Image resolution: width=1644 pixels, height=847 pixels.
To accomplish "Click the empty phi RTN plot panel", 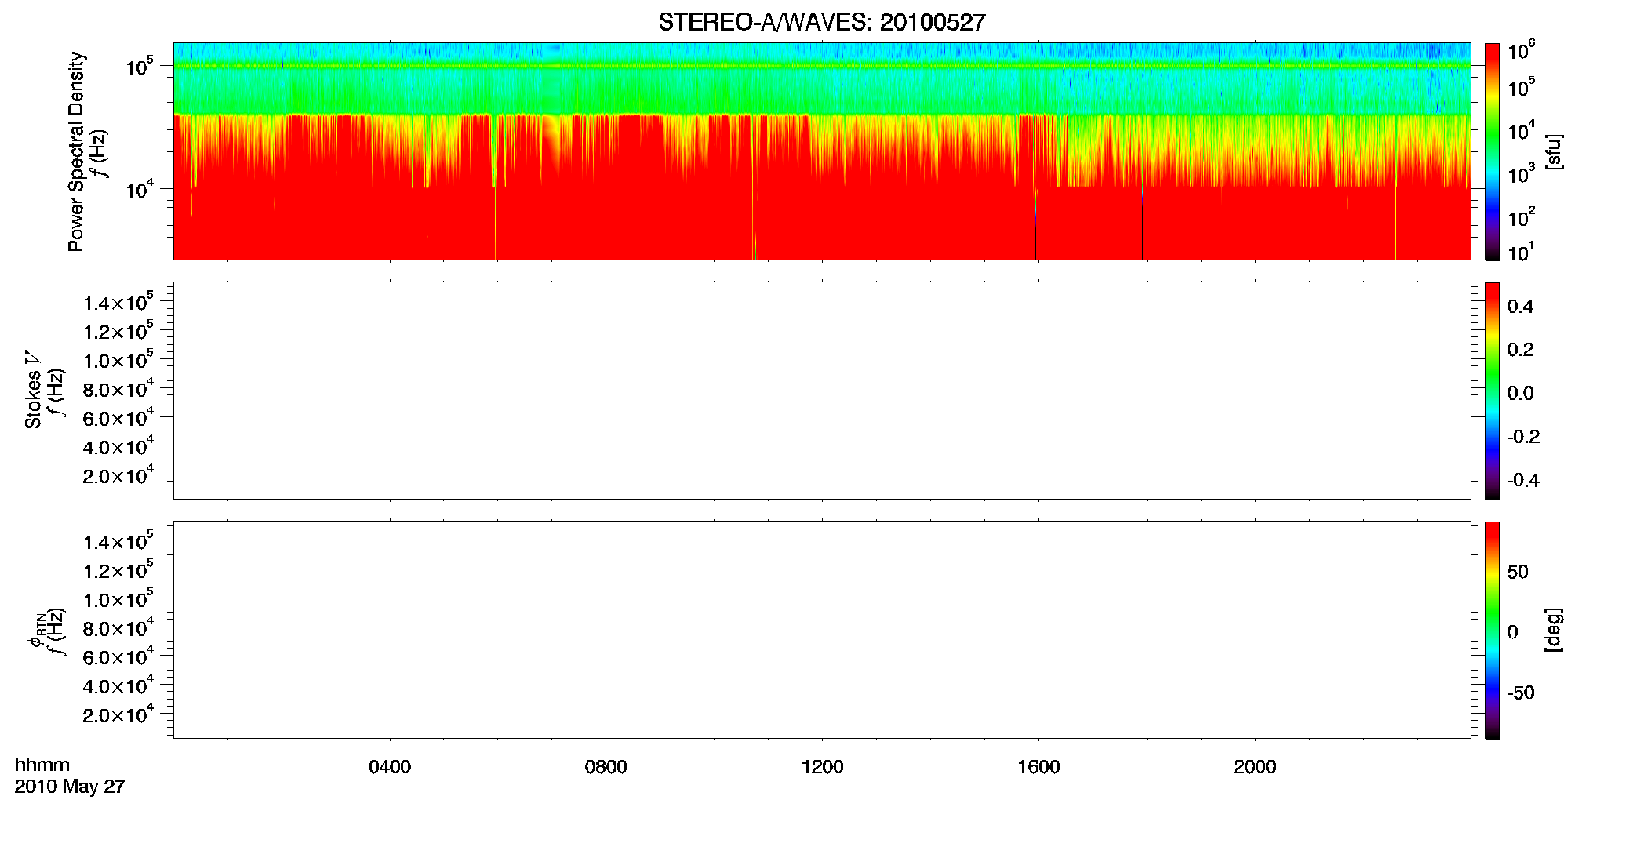I will [x=822, y=630].
